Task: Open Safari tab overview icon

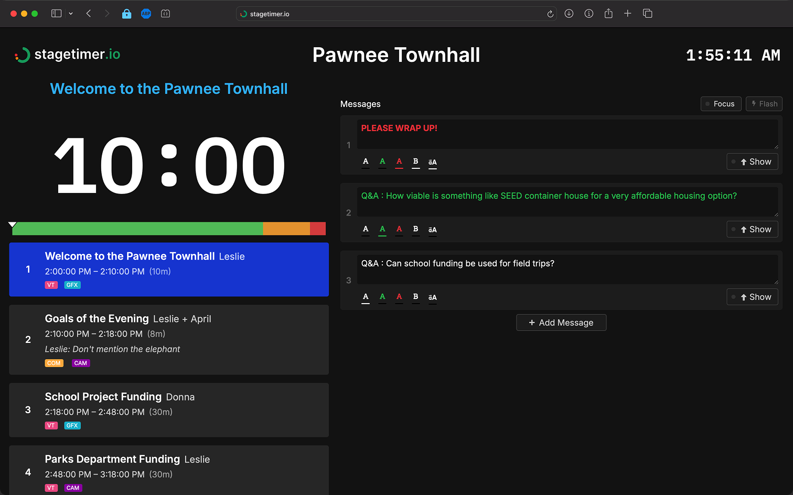Action: (647, 14)
